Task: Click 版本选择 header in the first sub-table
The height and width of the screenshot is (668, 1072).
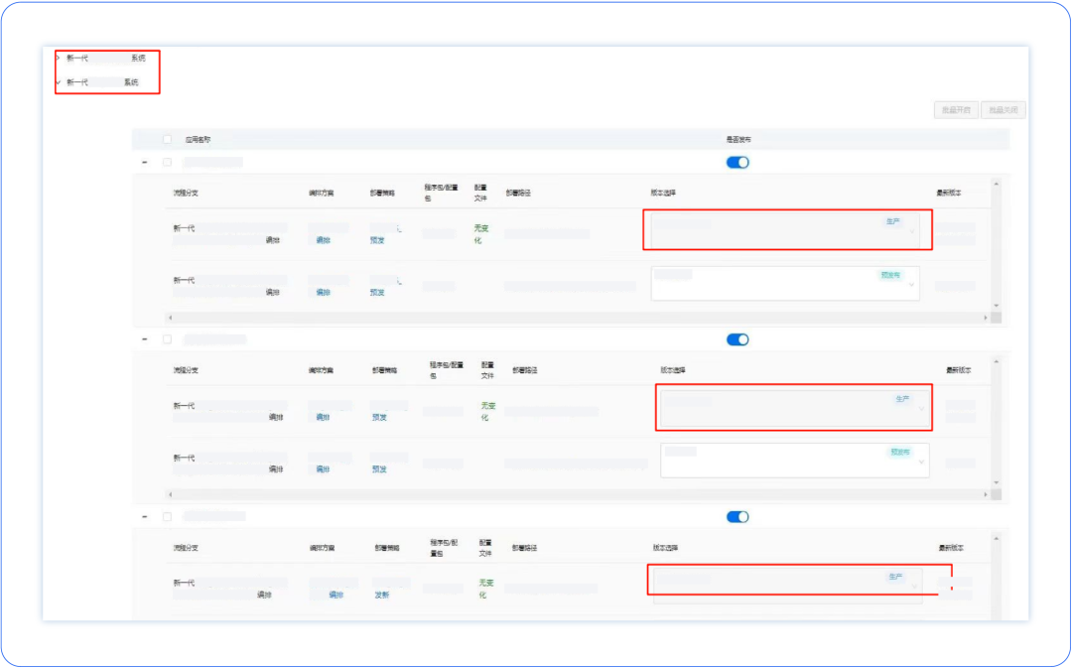Action: pyautogui.click(x=663, y=194)
